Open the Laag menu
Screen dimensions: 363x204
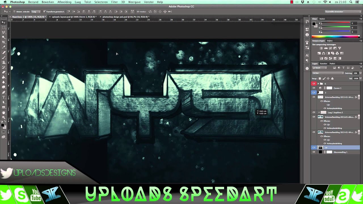point(78,2)
